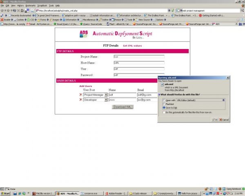Expand the Project Manager user post dropdown
Screen dimensions: 245x196
click(x=106, y=94)
